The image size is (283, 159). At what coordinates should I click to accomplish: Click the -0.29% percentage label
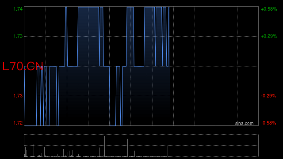pyautogui.click(x=268, y=96)
